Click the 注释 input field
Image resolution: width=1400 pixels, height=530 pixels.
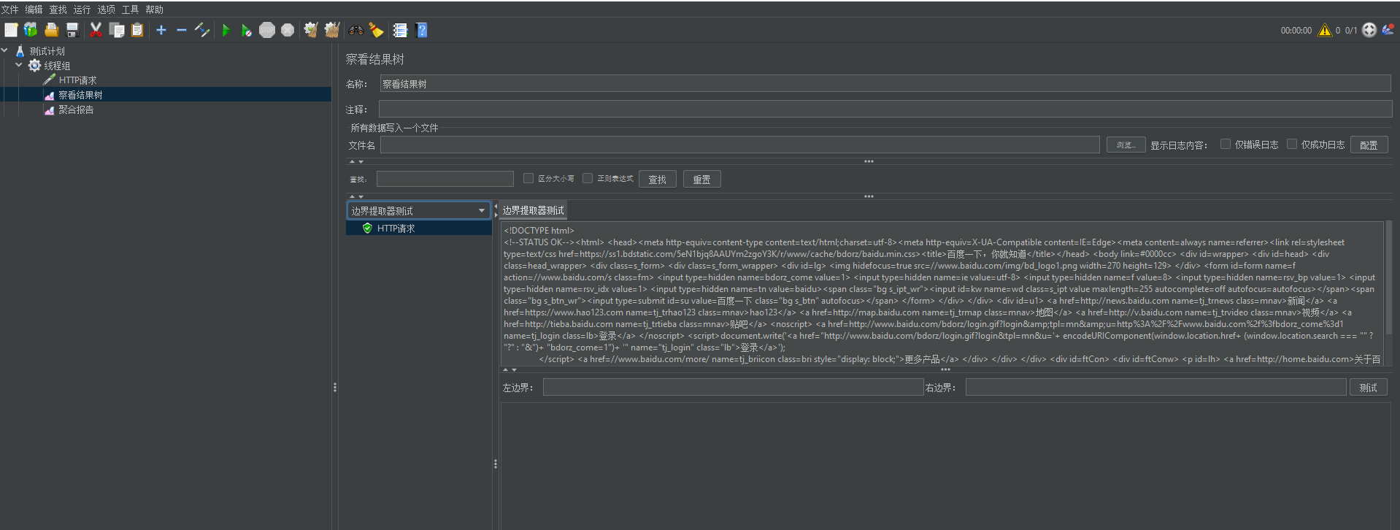[885, 110]
